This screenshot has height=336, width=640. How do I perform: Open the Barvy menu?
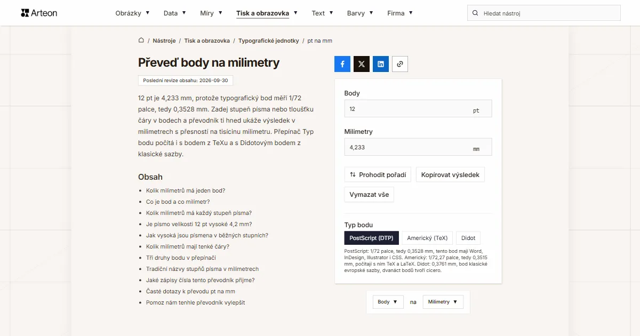coord(360,13)
